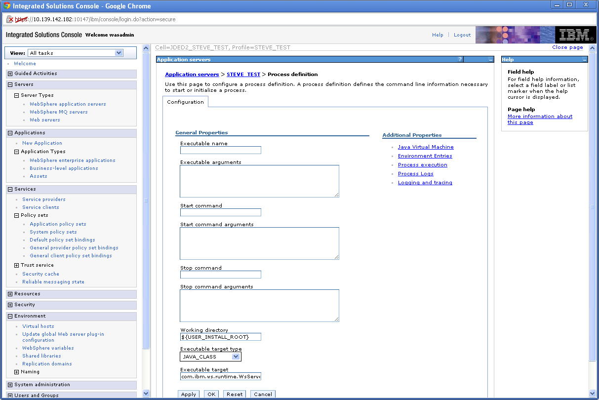
Task: Open Shared libraries link
Action: [x=41, y=356]
